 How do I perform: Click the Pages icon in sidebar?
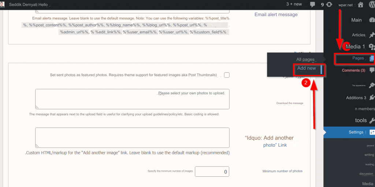(x=371, y=58)
